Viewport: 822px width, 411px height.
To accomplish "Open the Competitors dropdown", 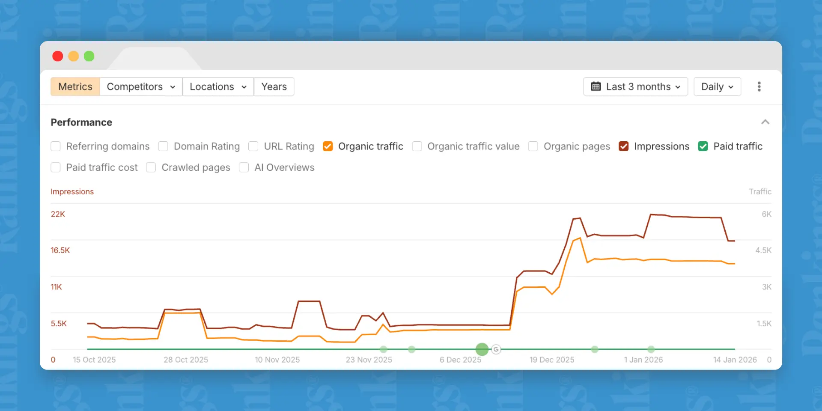I will click(141, 86).
